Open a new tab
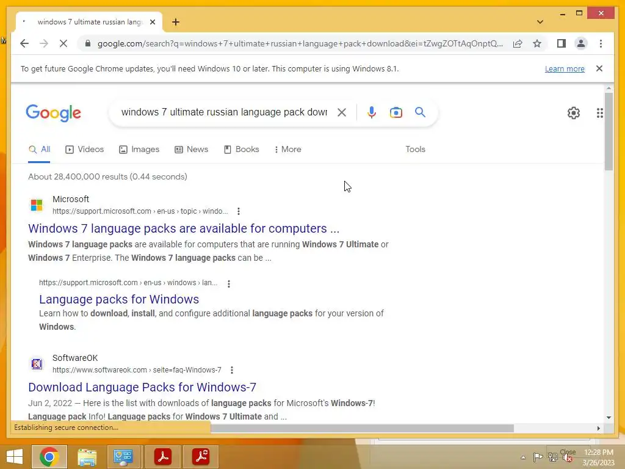Image resolution: width=625 pixels, height=469 pixels. tap(176, 22)
